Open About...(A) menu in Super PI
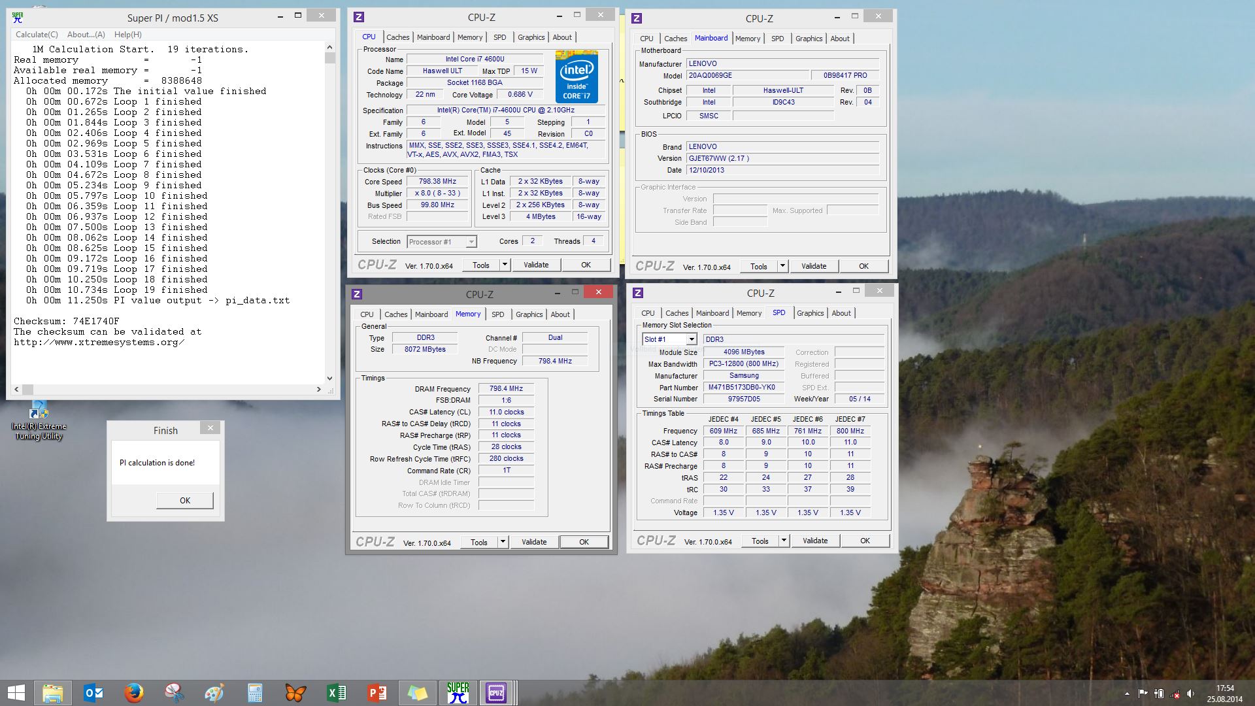 pos(86,35)
